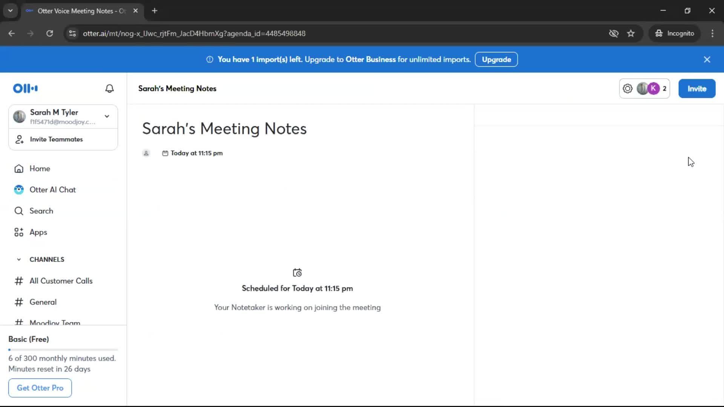This screenshot has width=724, height=407.
Task: Click the address bar URL
Action: pos(194,34)
